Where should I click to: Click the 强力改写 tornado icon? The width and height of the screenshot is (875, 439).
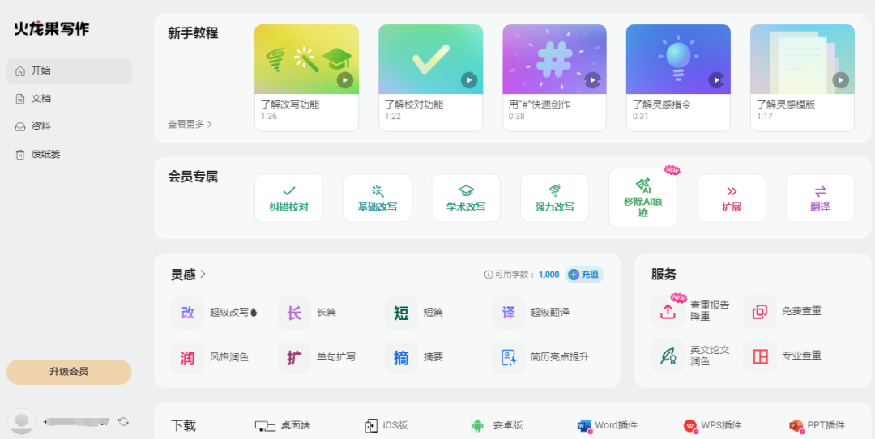(555, 191)
